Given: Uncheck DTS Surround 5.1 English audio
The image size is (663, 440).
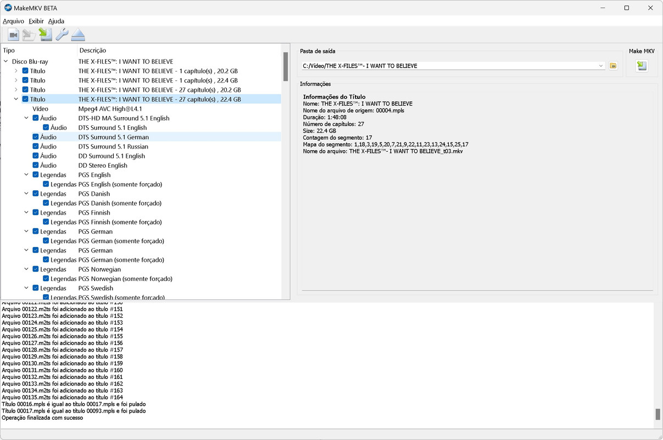Looking at the screenshot, I should point(46,128).
